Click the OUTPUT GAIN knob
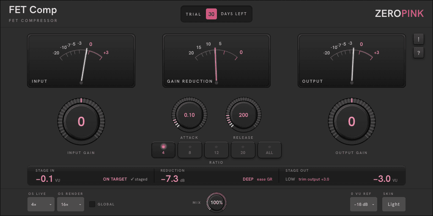This screenshot has width=433, height=216. click(x=351, y=121)
